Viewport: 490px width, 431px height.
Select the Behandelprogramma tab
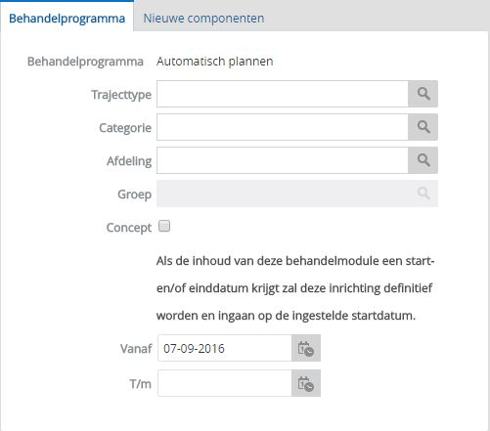67,19
